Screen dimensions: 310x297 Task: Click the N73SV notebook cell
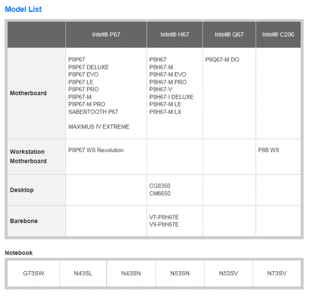tap(277, 273)
